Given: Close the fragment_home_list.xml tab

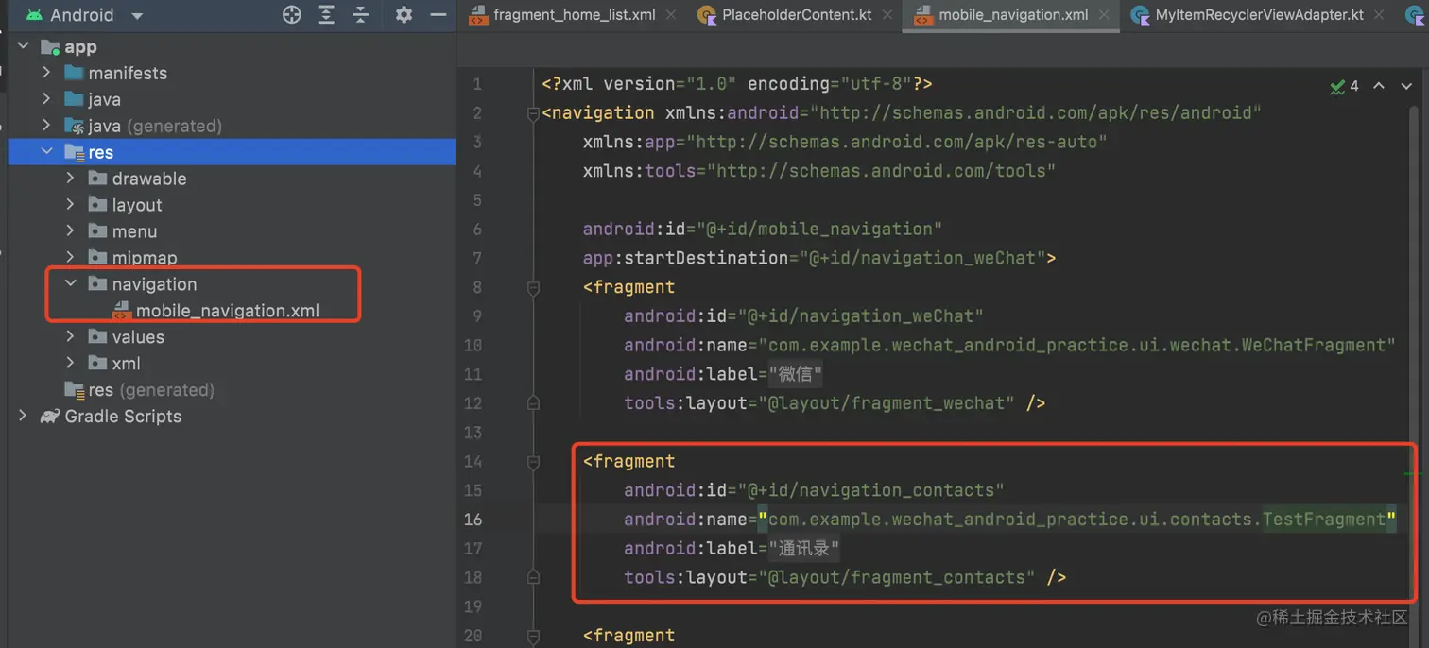Looking at the screenshot, I should click(x=671, y=15).
